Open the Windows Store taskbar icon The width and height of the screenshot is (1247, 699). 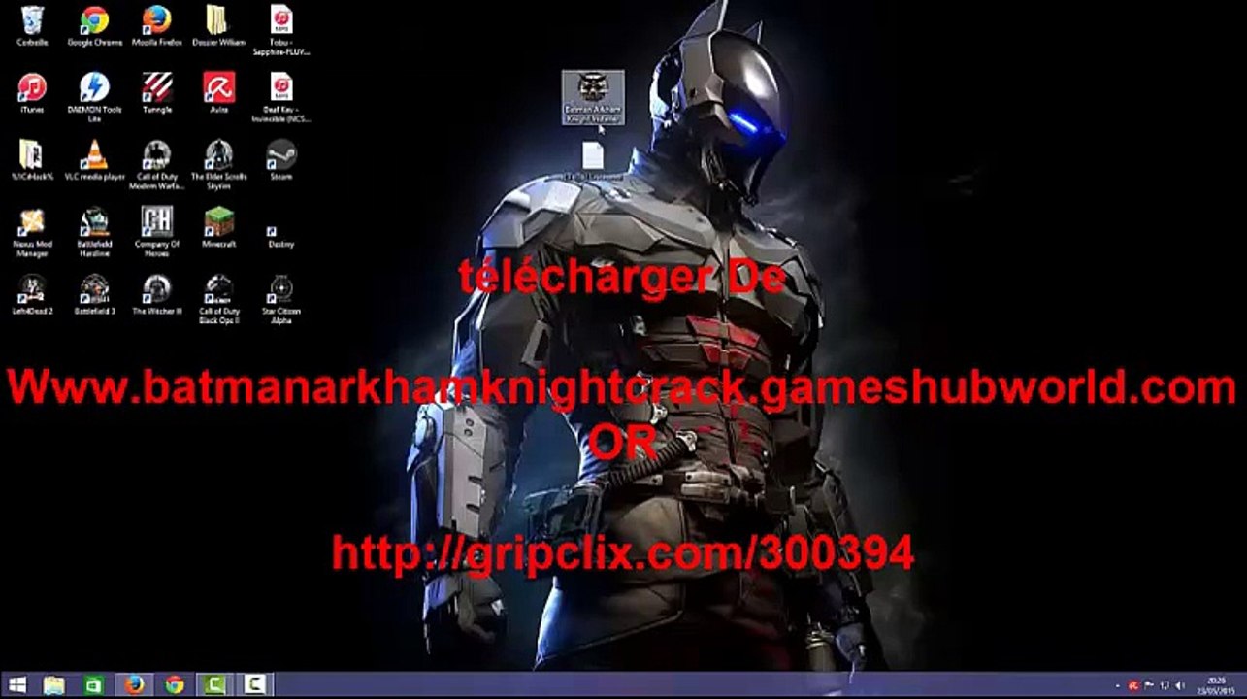click(94, 685)
